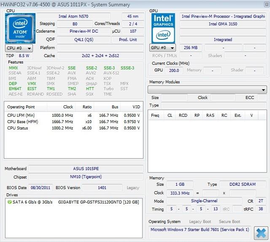
Task: Click the BIOS date 08/30/2011
Action: coord(40,187)
